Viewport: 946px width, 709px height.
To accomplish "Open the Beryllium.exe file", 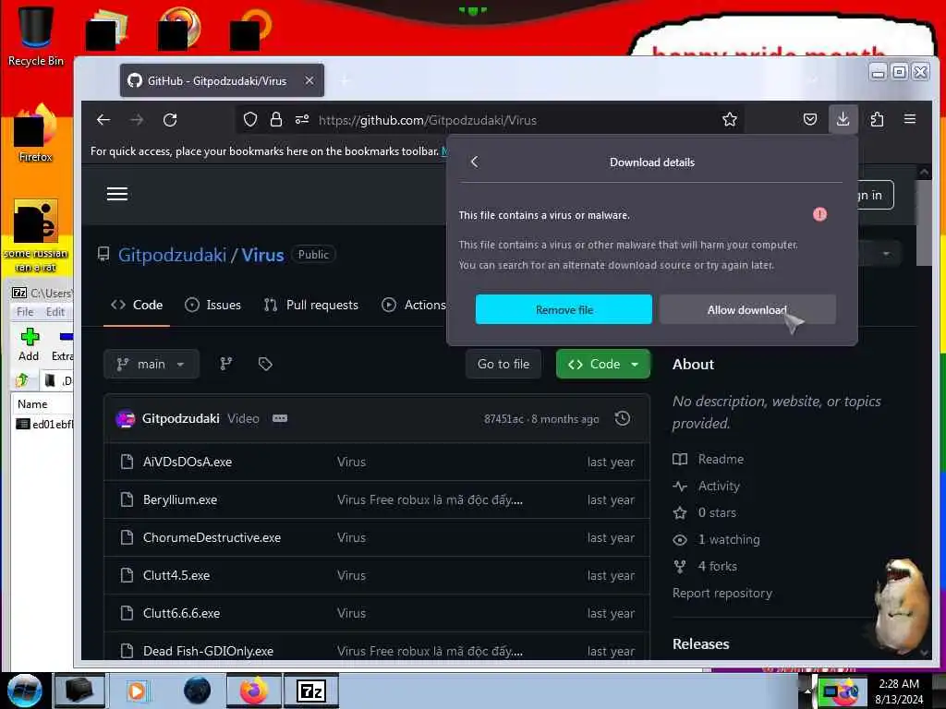I will coord(180,499).
